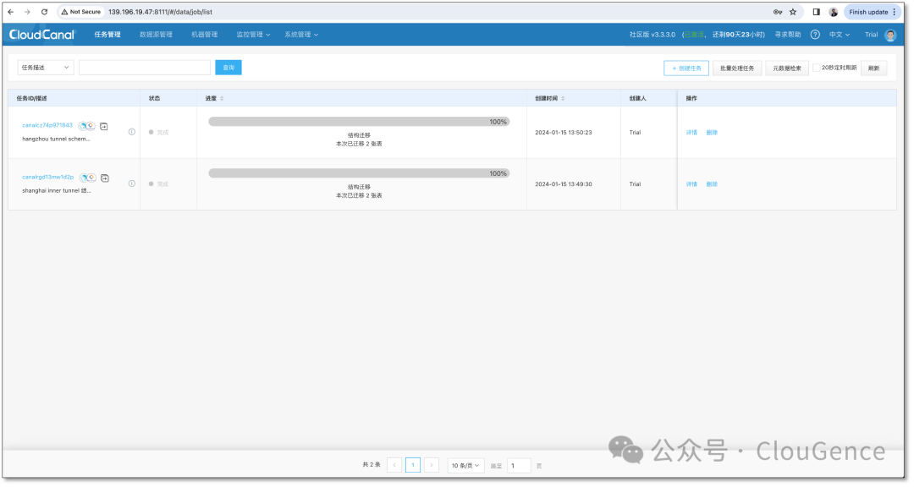Expand the 中文 language dropdown
914x487 pixels.
point(840,35)
